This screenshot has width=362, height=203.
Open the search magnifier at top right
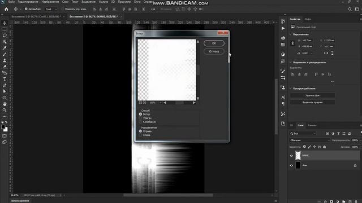(x=350, y=9)
